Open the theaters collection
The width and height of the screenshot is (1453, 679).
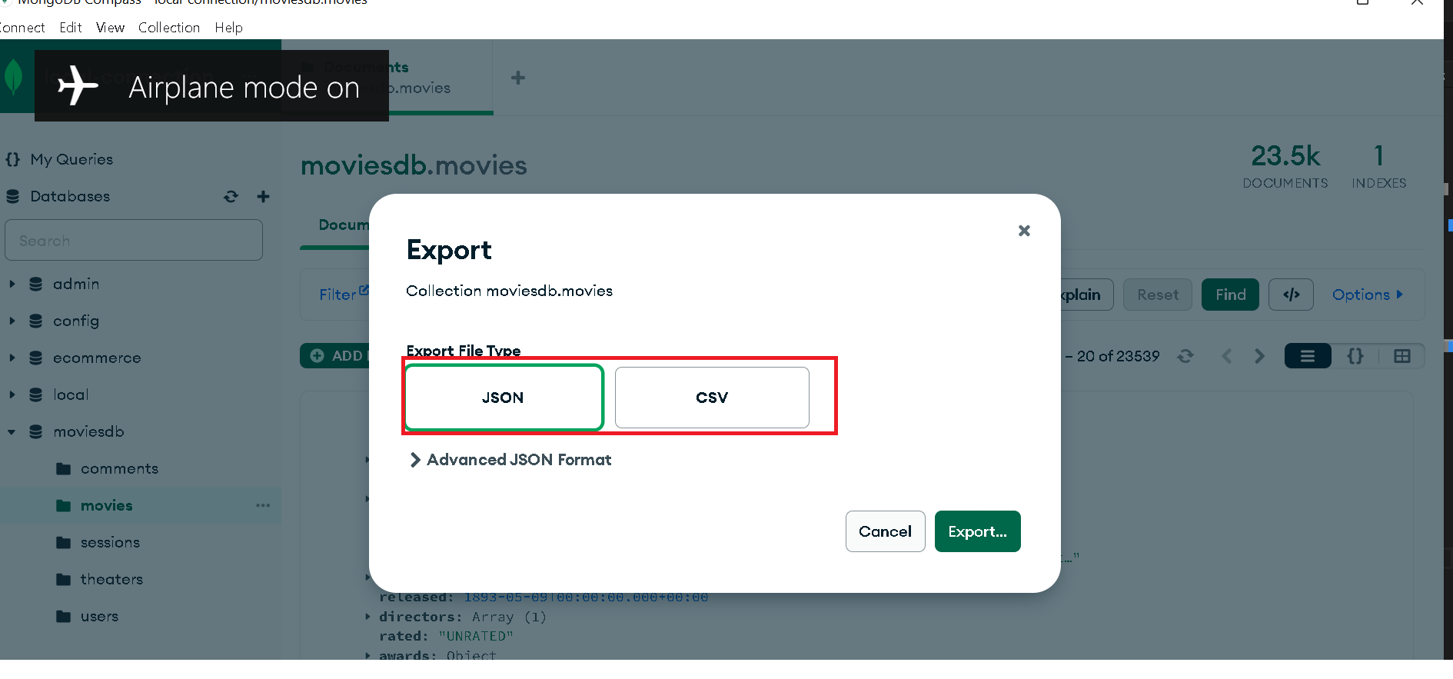111,579
